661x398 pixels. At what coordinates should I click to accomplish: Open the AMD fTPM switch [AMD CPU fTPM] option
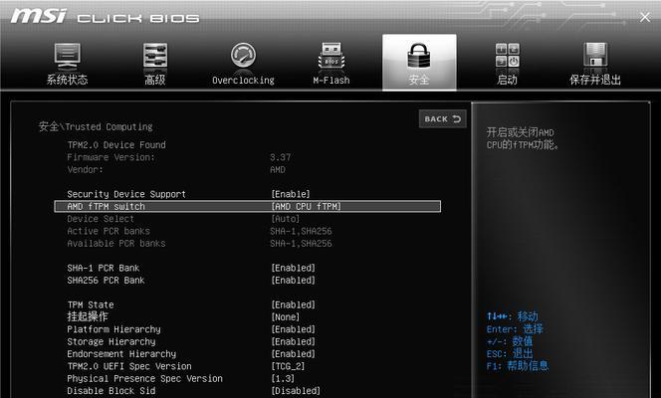pyautogui.click(x=306, y=206)
